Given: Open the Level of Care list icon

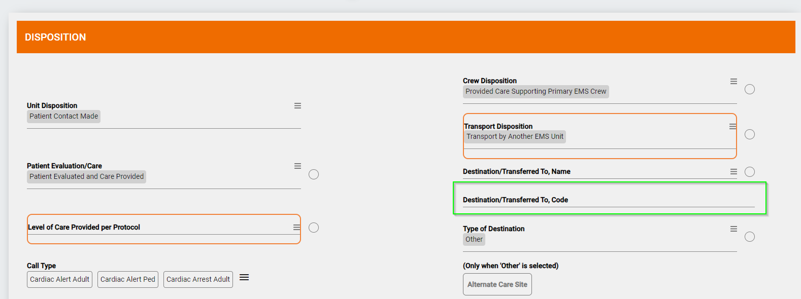Looking at the screenshot, I should 296,228.
